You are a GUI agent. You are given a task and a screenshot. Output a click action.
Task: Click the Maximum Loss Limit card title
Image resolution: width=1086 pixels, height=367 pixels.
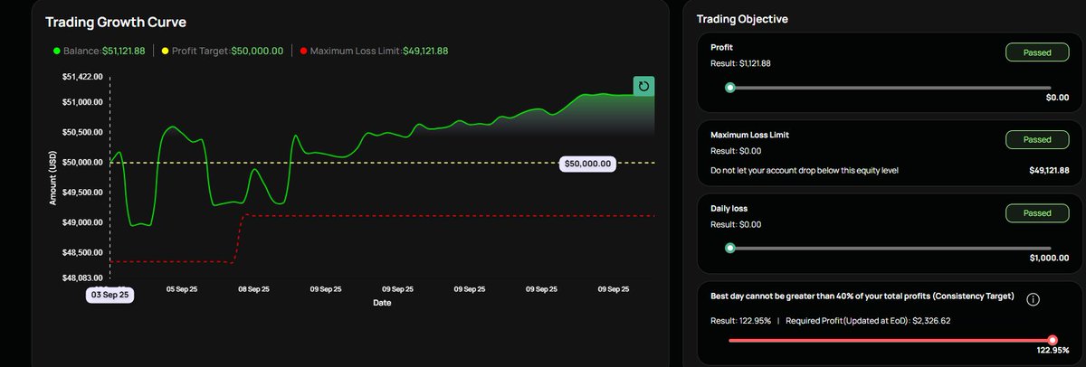coord(750,135)
